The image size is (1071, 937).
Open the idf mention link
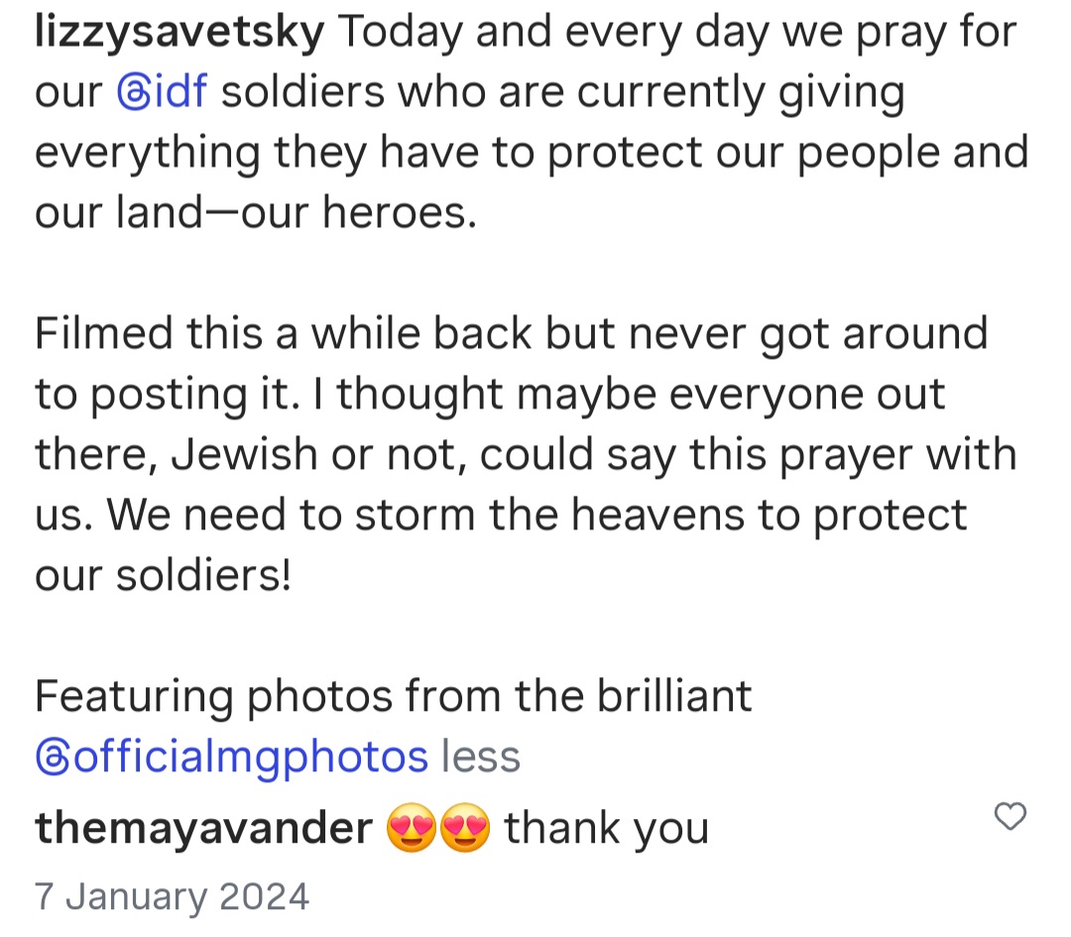pos(163,91)
